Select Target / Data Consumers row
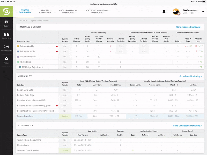This screenshot has height=155, width=207. pos(110,140)
